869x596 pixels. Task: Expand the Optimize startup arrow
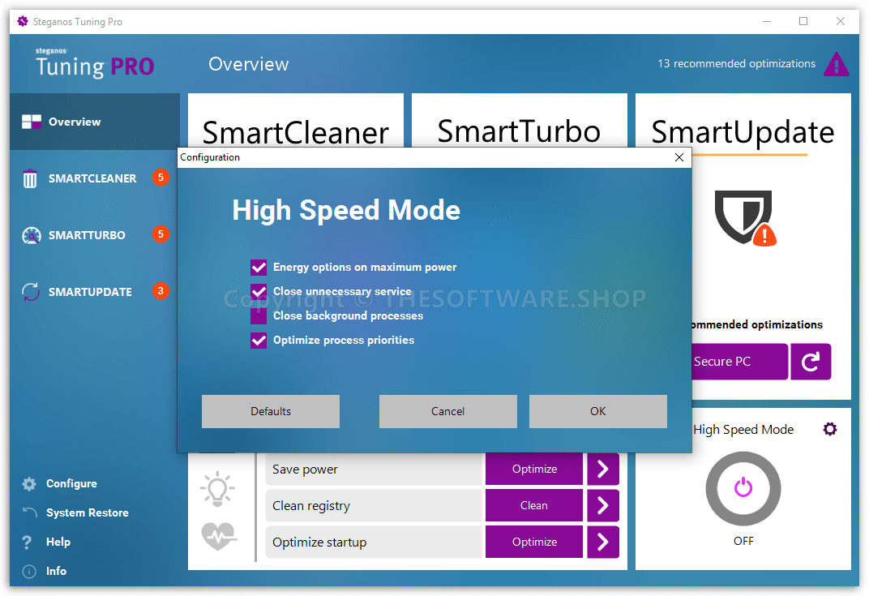click(x=602, y=542)
